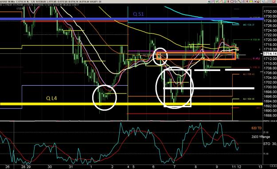Click the red vertical bar toolbar icon
Image resolution: width=277 pixels, height=169 pixels.
[x=228, y=1]
